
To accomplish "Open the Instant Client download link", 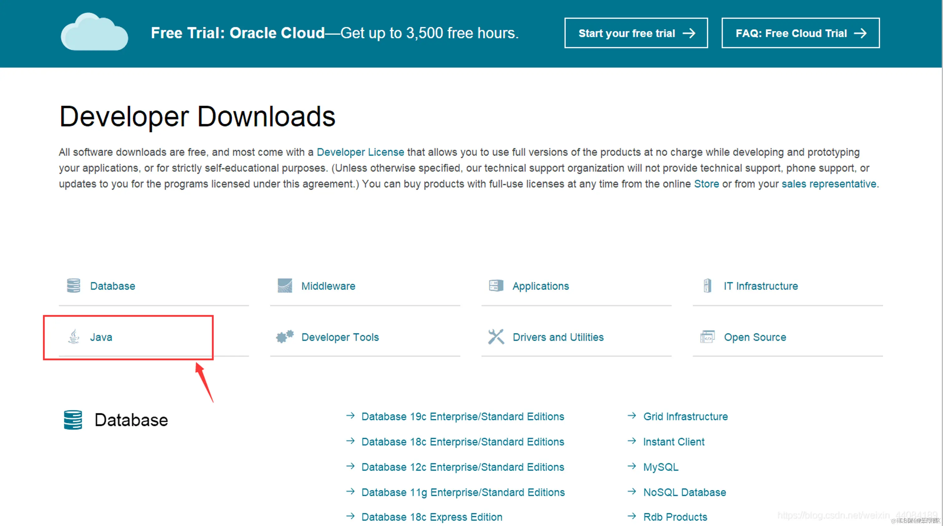I will (674, 442).
